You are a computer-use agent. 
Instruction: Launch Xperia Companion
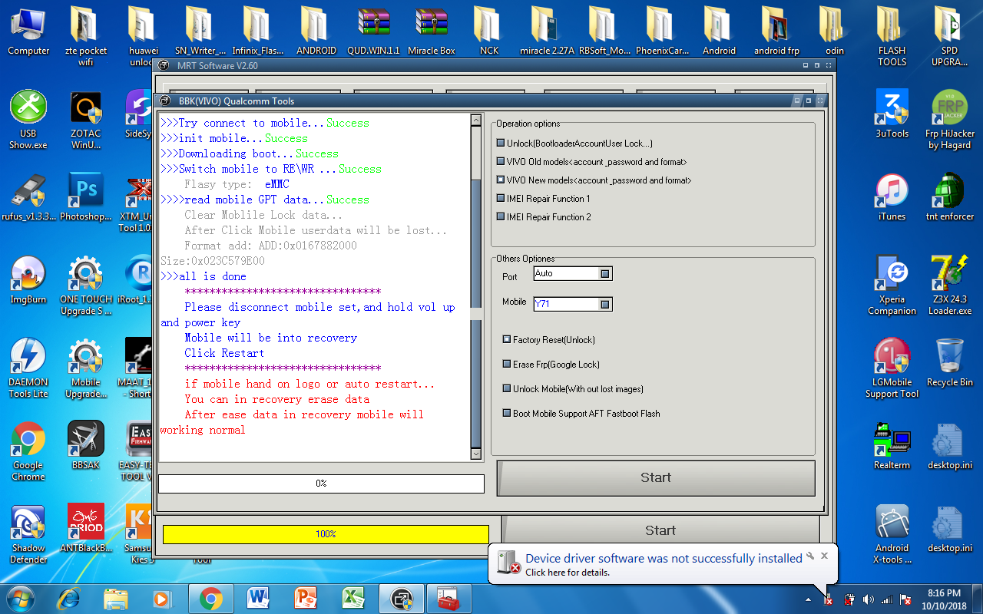(x=892, y=286)
